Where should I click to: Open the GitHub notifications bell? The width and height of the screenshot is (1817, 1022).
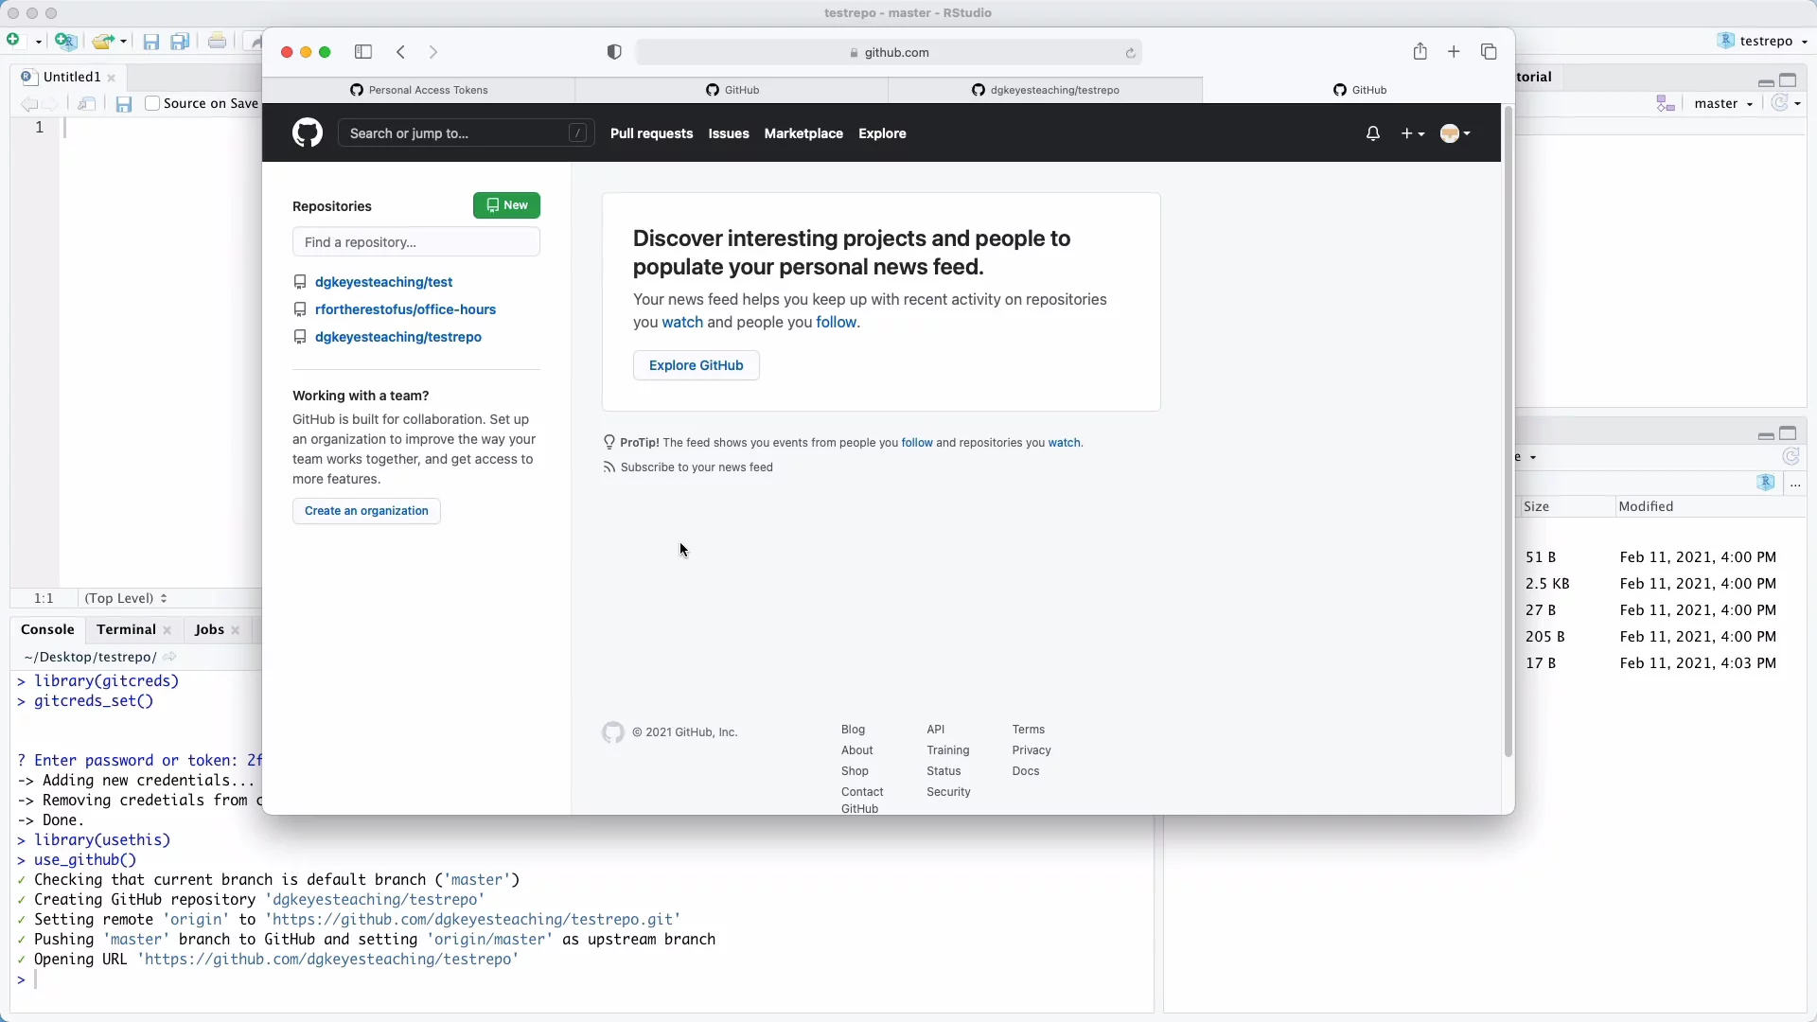point(1372,133)
